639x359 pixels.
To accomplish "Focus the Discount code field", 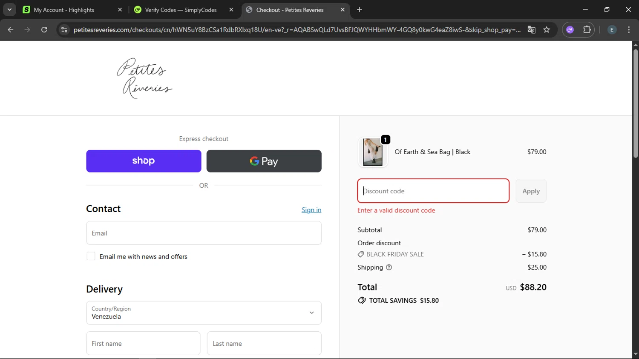I will 433,191.
